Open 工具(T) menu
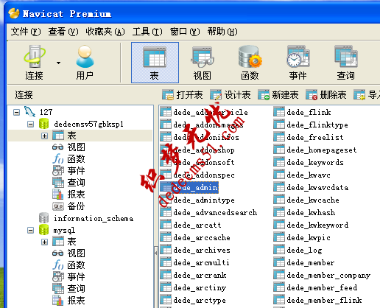Viewport: 380px width, 308px height. pyautogui.click(x=147, y=32)
